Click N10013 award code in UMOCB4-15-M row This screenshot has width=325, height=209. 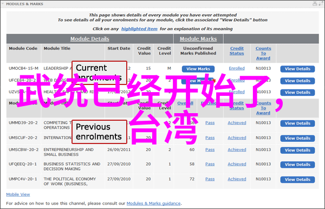[263, 68]
